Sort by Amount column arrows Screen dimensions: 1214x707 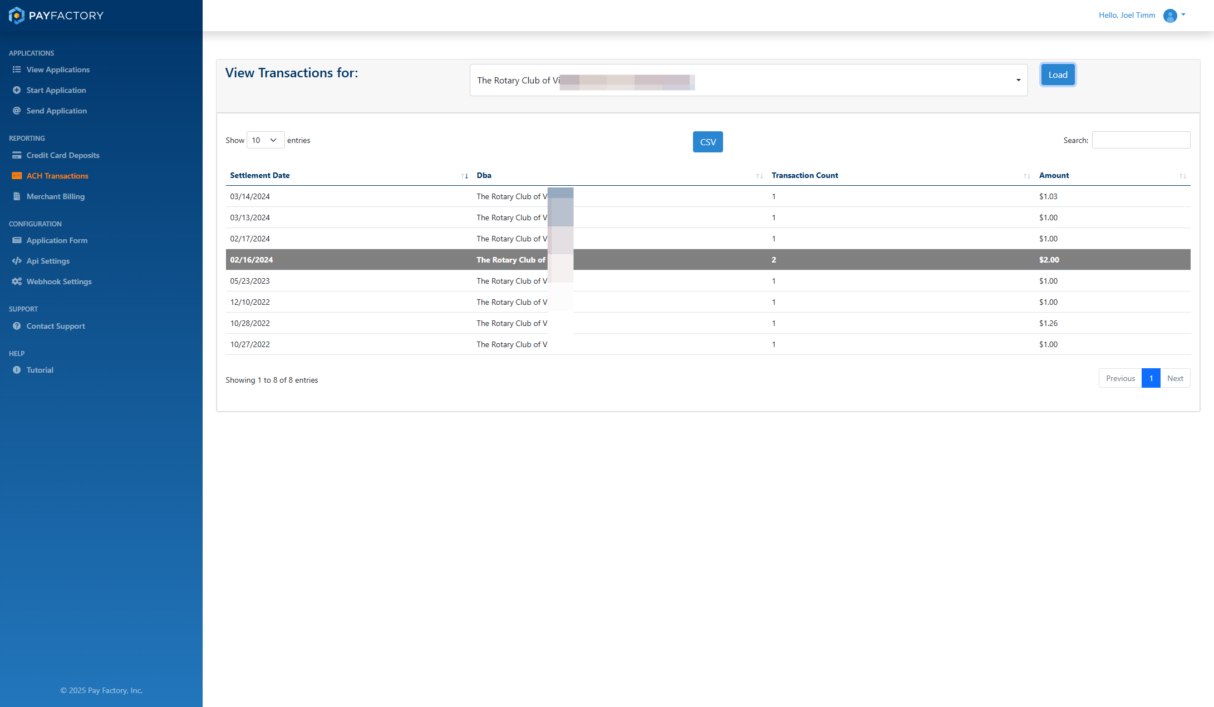pos(1183,176)
